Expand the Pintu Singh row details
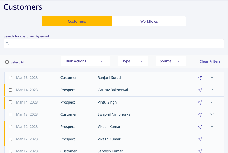 (212, 102)
